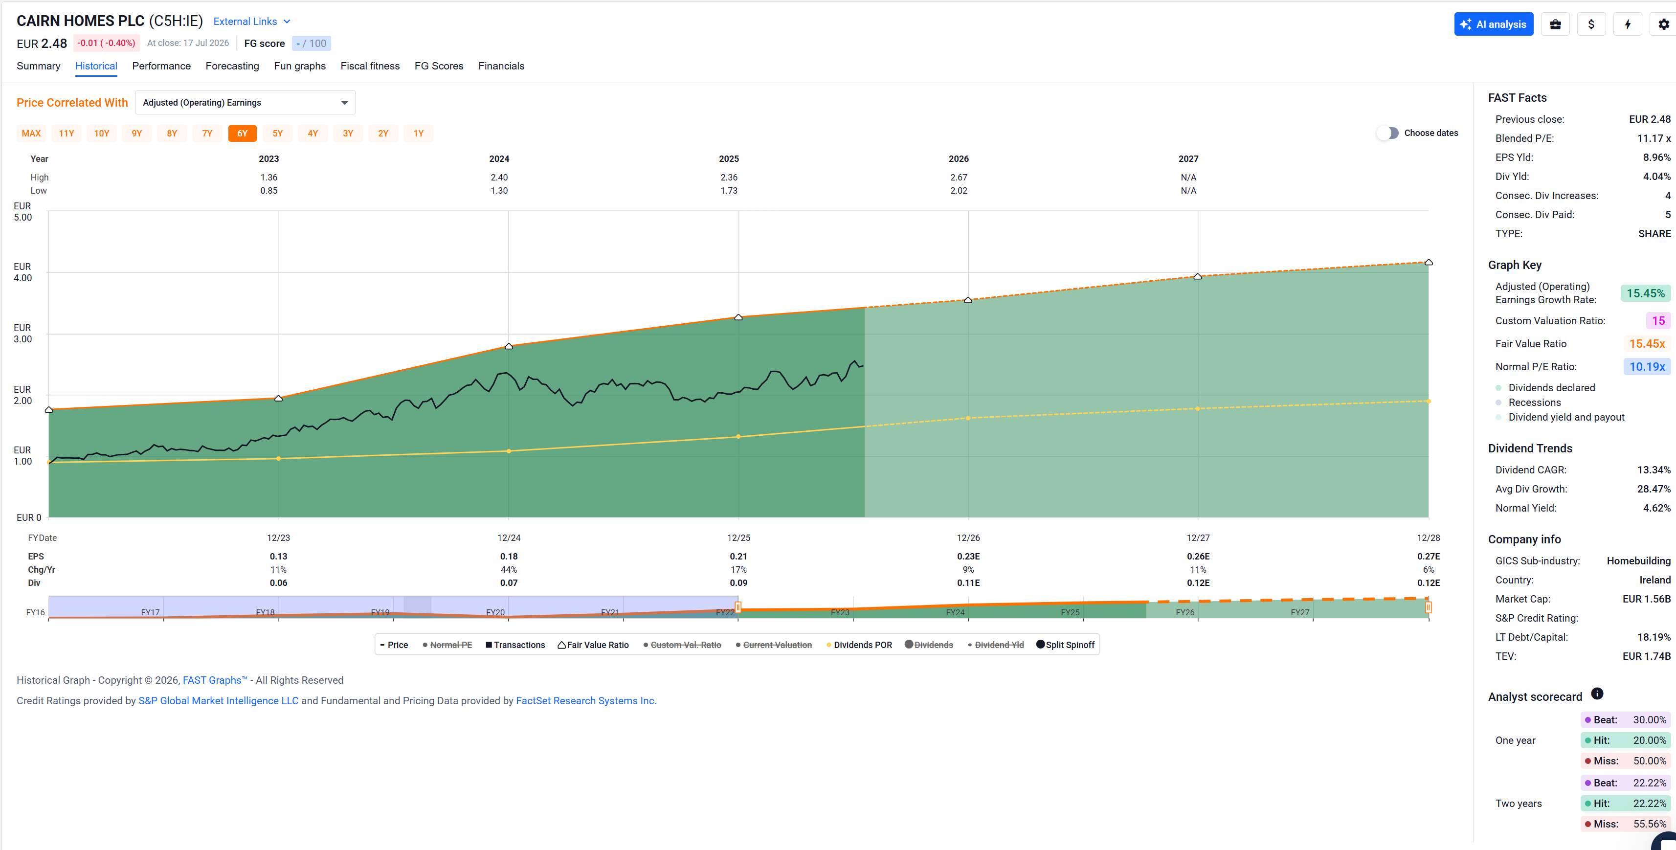Click FY20 in the timeline navigator
Image resolution: width=1676 pixels, height=850 pixels.
coord(495,612)
